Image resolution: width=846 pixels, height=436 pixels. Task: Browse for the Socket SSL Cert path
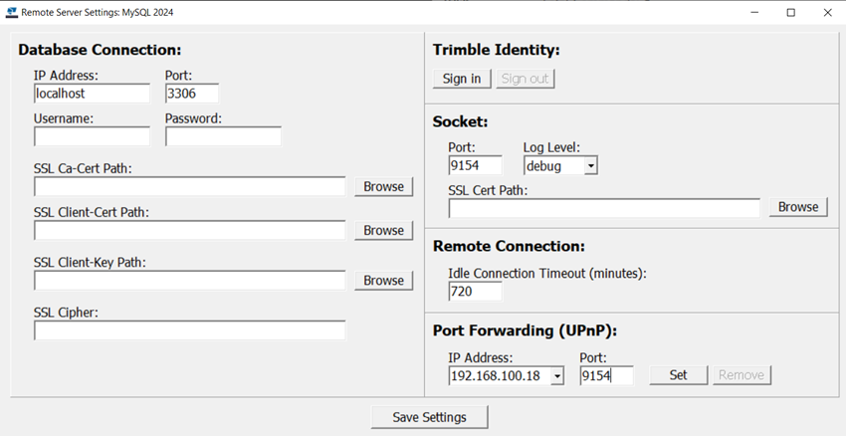[x=798, y=207]
